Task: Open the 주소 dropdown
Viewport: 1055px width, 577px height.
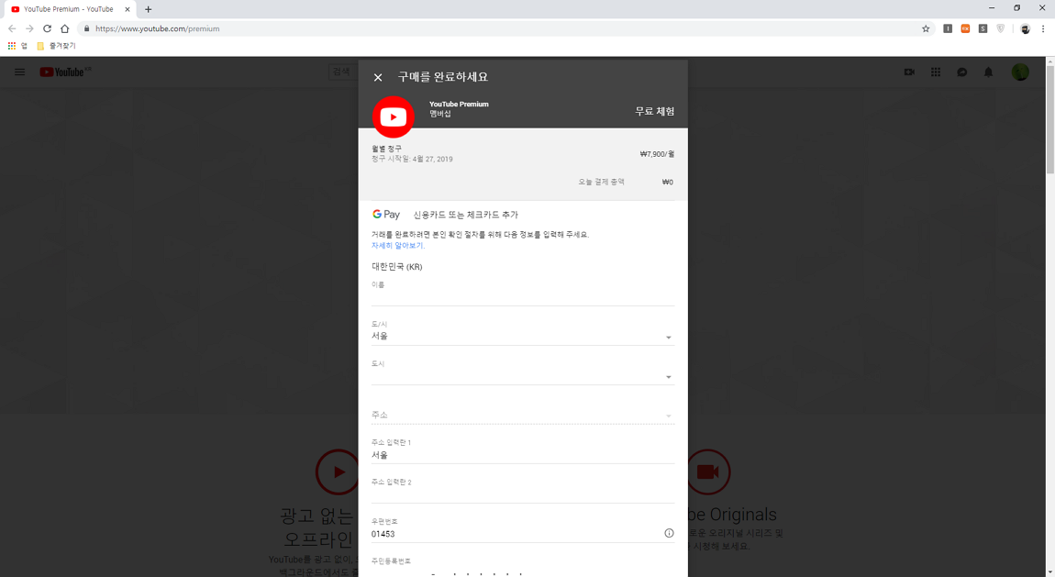Action: pyautogui.click(x=523, y=415)
